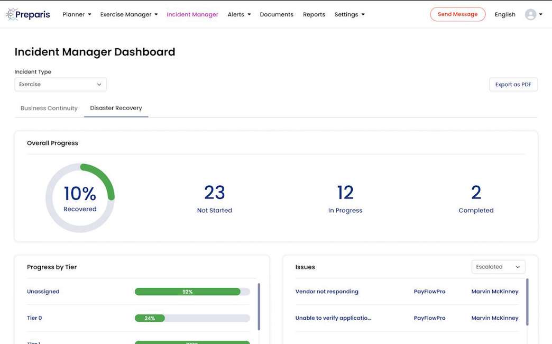
Task: Open the Escalated filter in Issues panel
Action: coord(498,267)
